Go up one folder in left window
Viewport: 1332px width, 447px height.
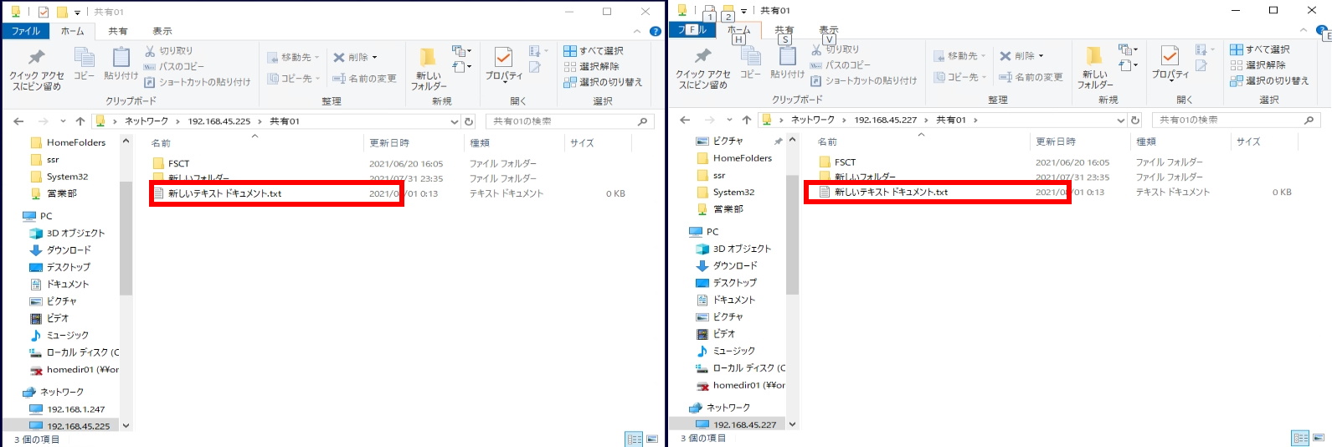(80, 121)
